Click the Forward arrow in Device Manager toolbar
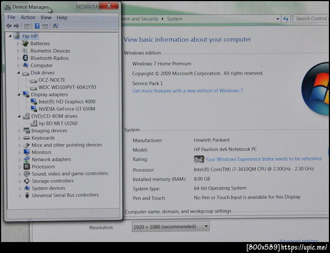The height and width of the screenshot is (253, 330). (16, 26)
